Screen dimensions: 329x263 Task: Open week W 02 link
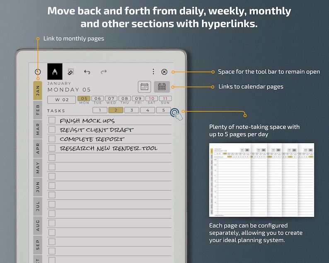pos(61,100)
